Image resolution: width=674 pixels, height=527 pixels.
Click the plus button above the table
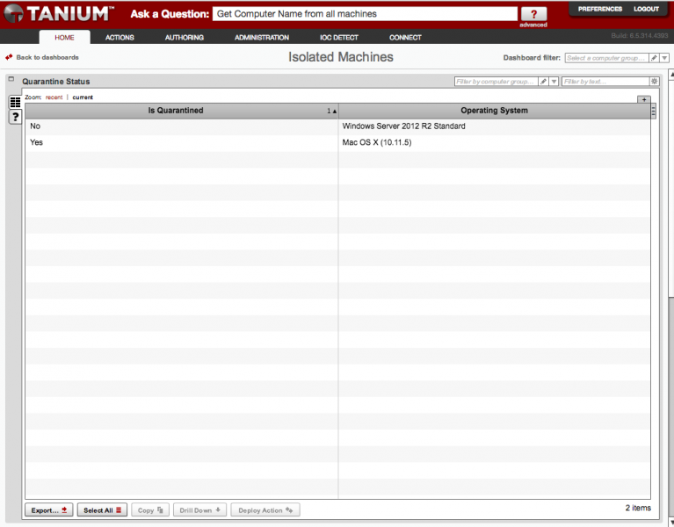(x=644, y=99)
